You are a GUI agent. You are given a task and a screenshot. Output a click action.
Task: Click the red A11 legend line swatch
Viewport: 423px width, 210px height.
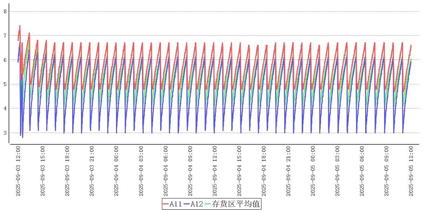(166, 204)
